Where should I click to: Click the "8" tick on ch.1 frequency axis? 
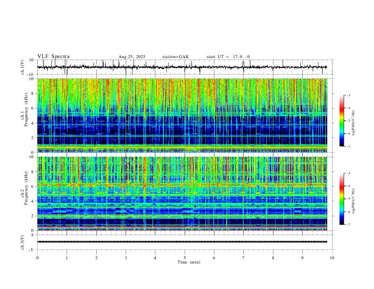[x=33, y=93]
